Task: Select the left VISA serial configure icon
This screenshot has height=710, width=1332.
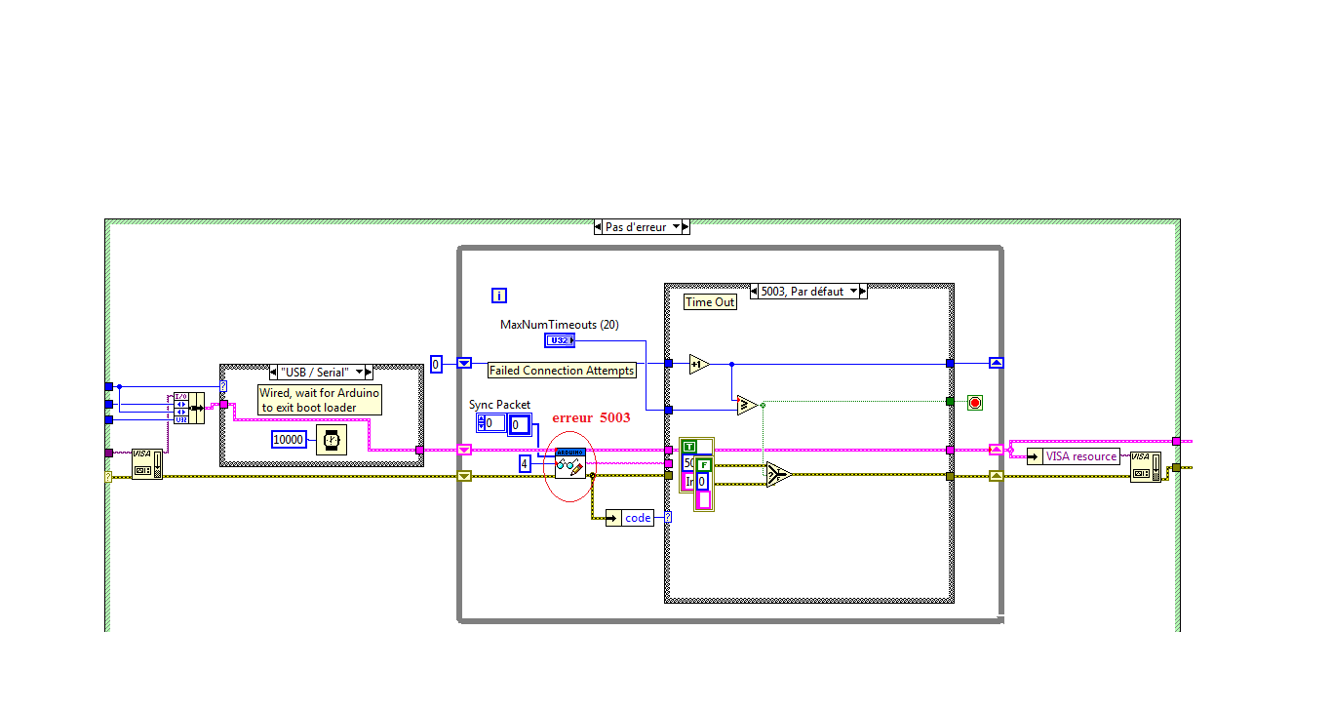Action: (147, 464)
